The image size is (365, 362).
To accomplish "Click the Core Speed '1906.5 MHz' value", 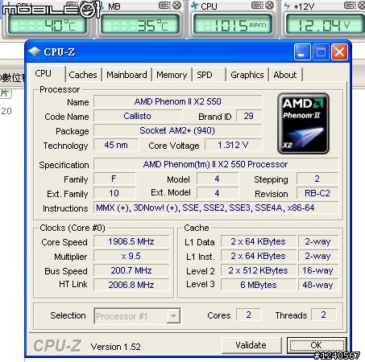I will click(x=131, y=241).
